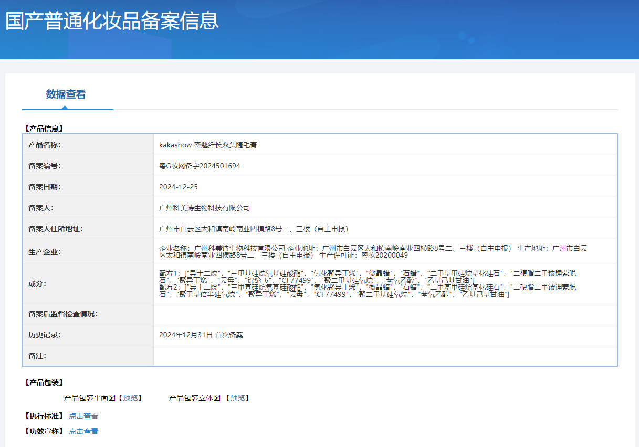Click the page title 国产普通化妆品备案信息
Image resolution: width=639 pixels, height=447 pixels.
pyautogui.click(x=112, y=21)
